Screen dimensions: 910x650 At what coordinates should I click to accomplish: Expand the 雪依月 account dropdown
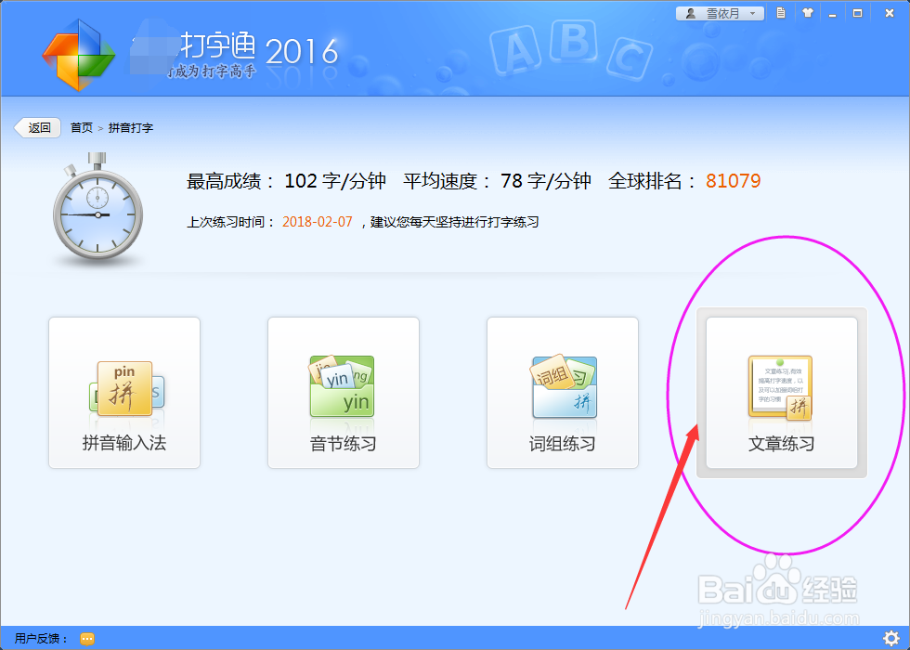tap(752, 13)
